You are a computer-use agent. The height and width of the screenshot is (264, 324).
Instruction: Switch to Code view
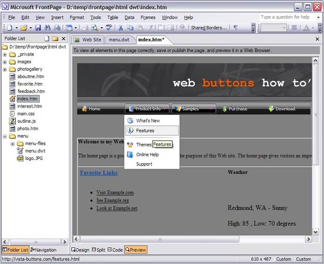click(115, 250)
